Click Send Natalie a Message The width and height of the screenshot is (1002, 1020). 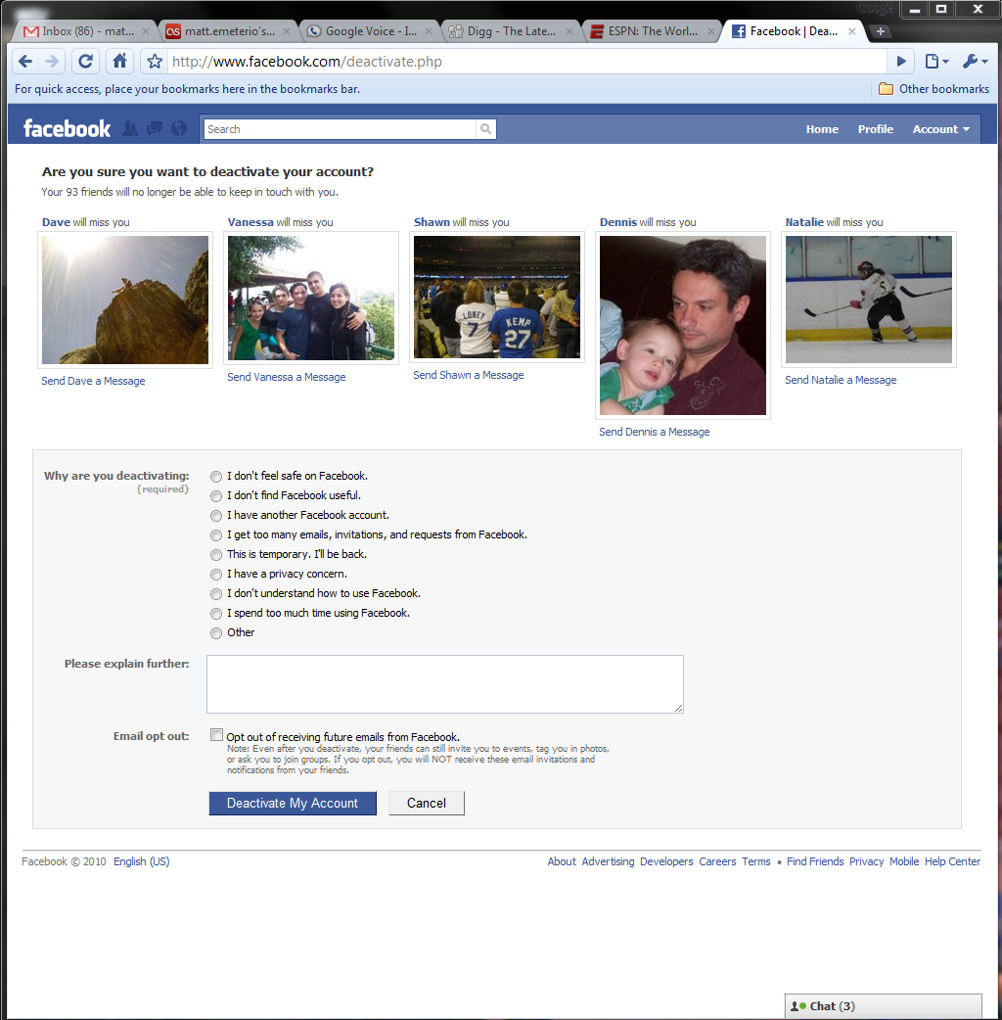(841, 380)
